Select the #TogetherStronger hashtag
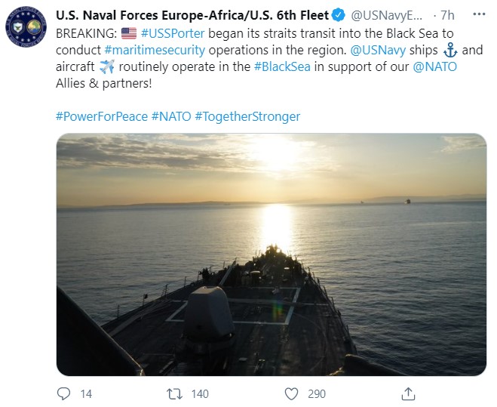The image size is (497, 407). coord(247,116)
